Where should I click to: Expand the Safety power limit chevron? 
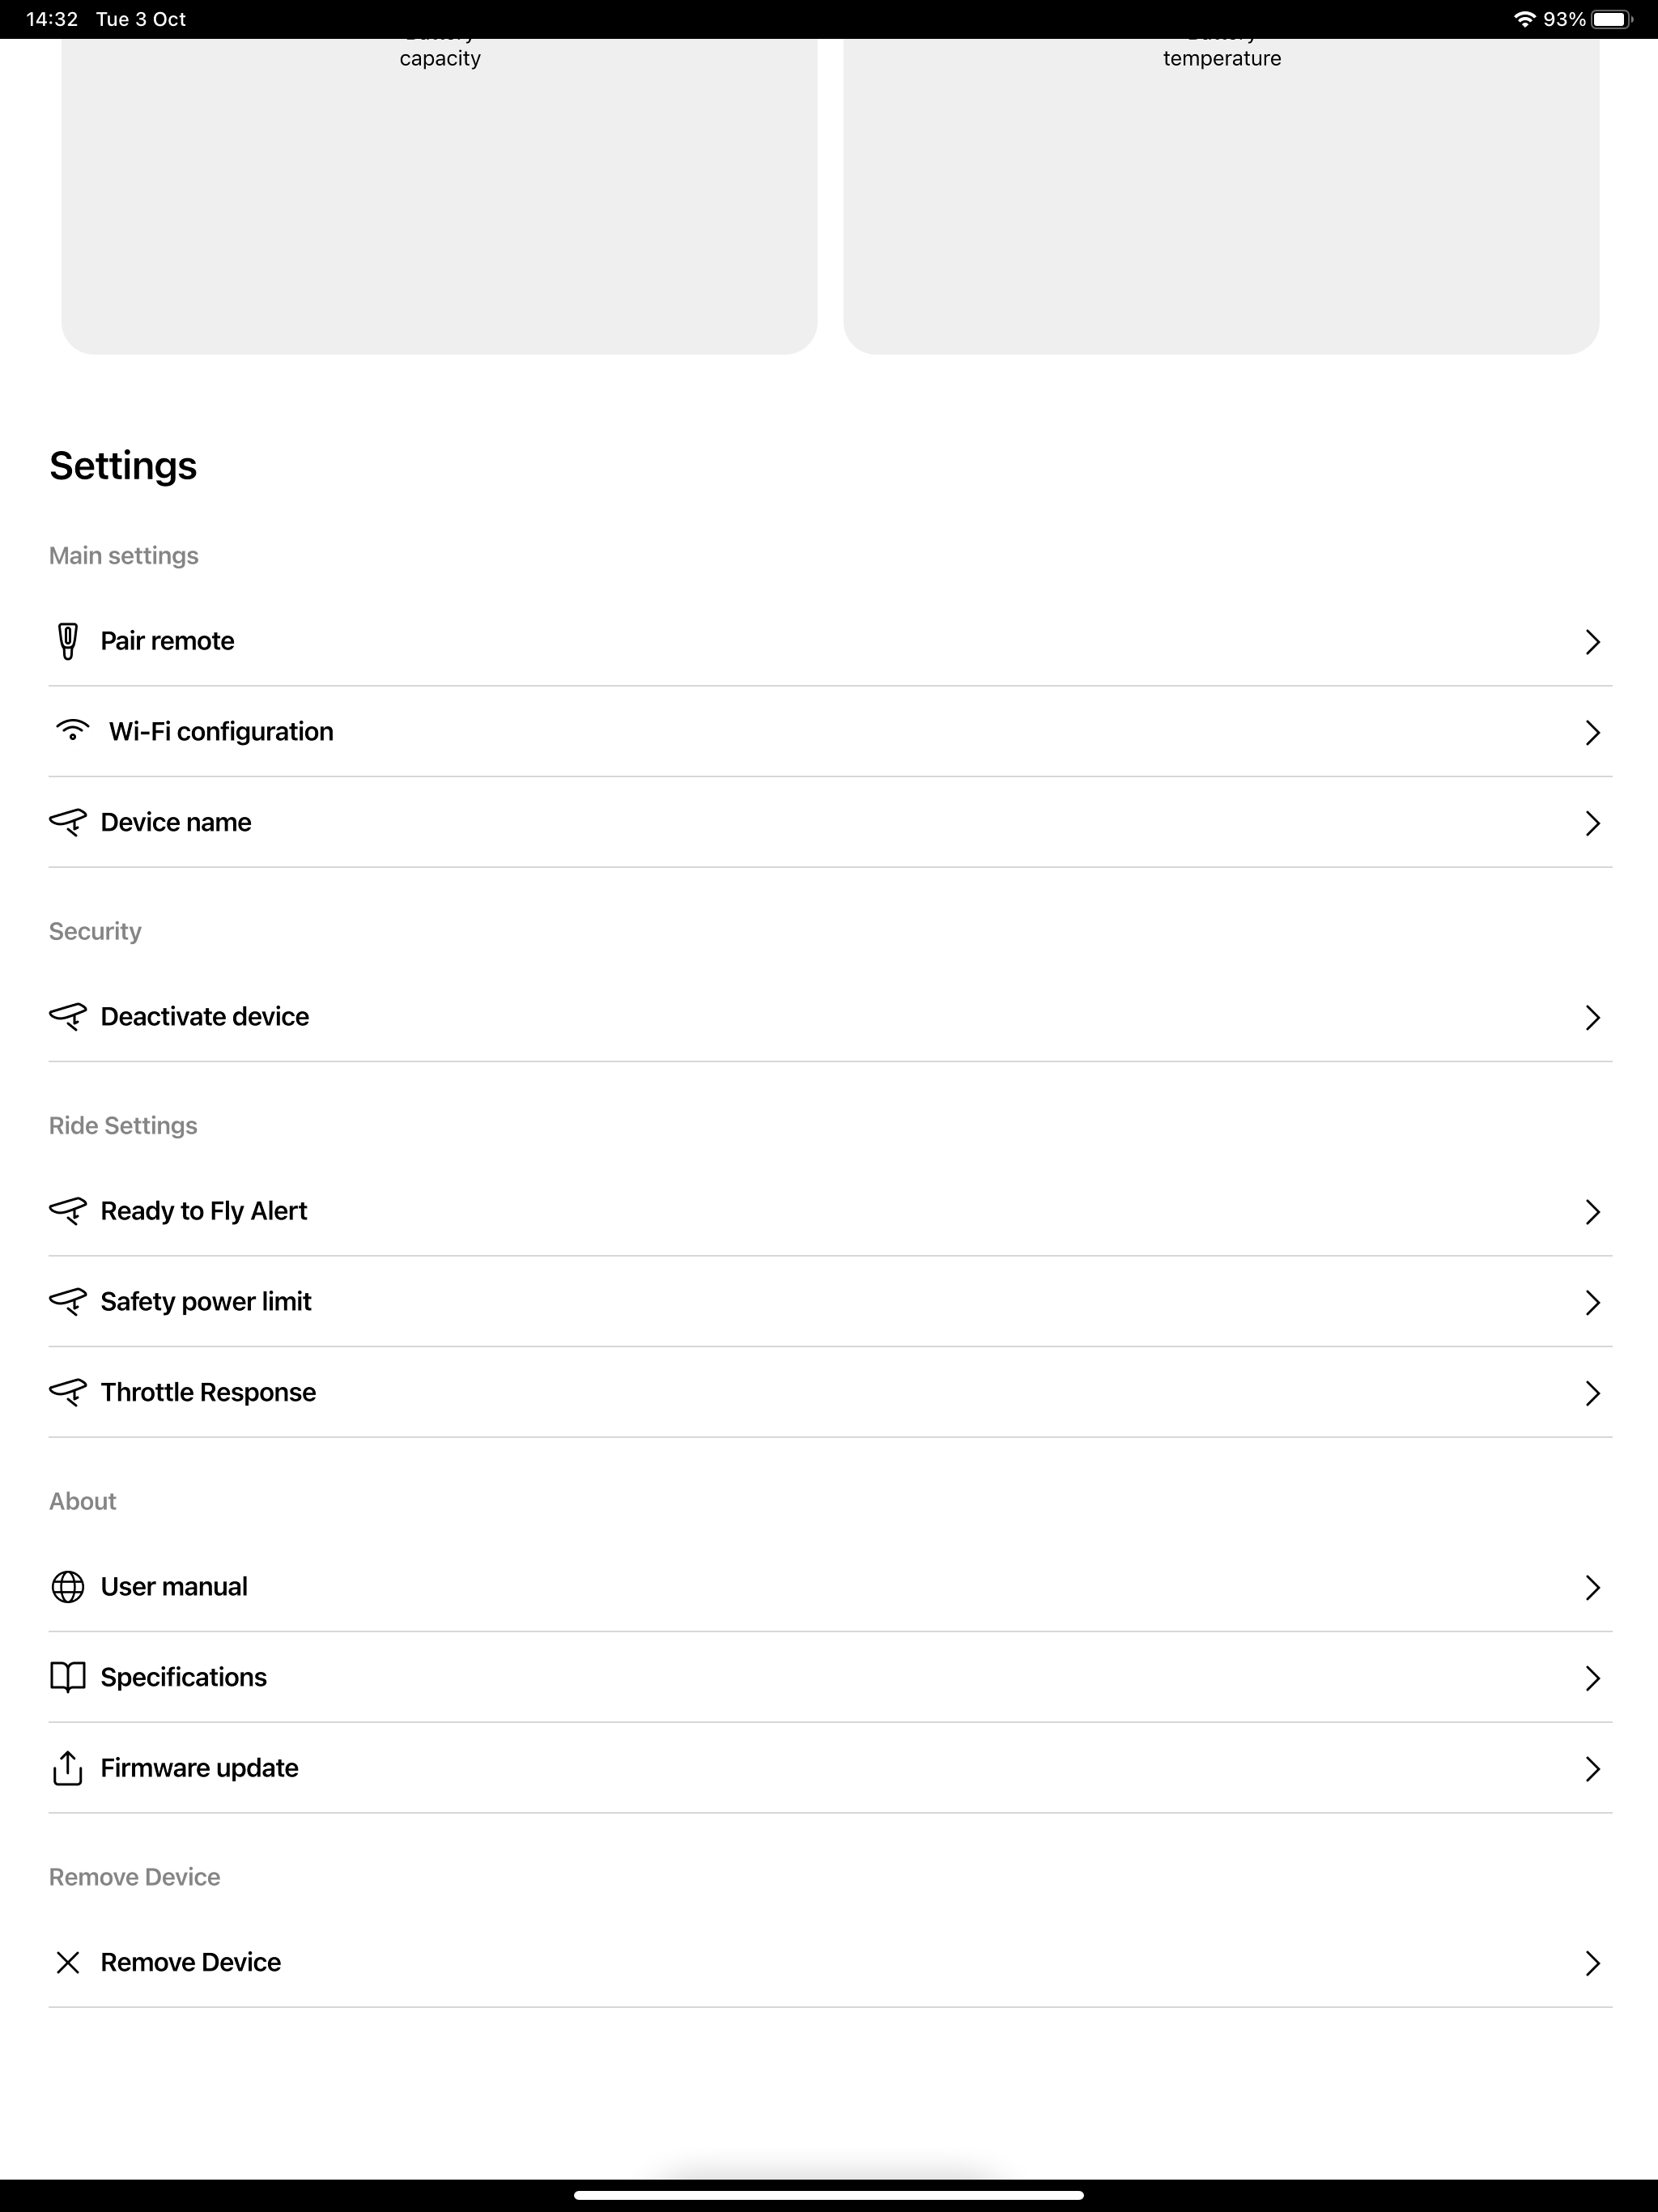(x=1593, y=1302)
